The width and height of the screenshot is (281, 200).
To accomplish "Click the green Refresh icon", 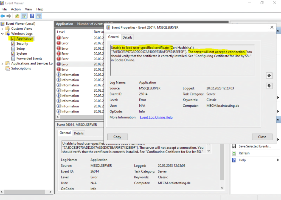I will point(234,153).
